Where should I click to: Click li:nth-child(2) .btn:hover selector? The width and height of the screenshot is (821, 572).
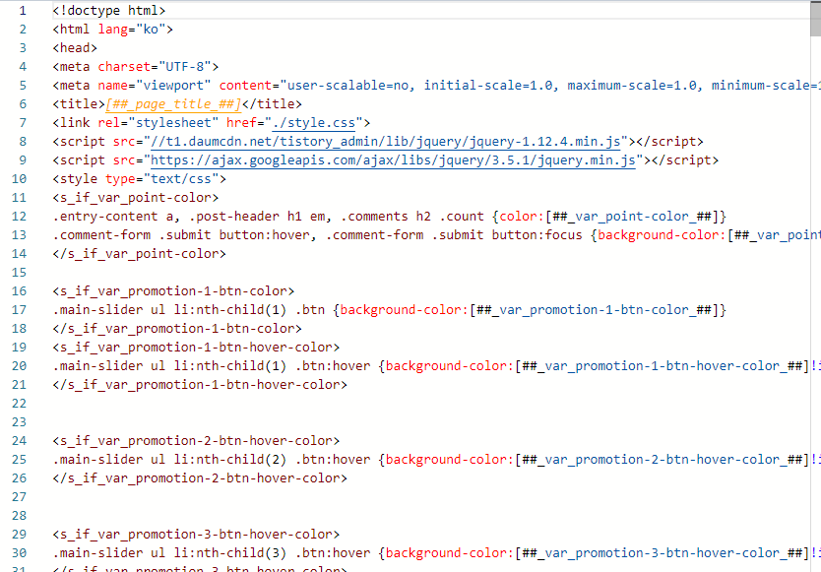[x=272, y=460]
